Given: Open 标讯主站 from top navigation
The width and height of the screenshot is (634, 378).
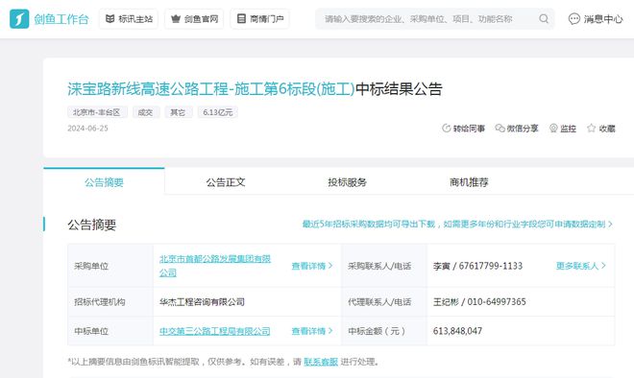Looking at the screenshot, I should tap(129, 18).
